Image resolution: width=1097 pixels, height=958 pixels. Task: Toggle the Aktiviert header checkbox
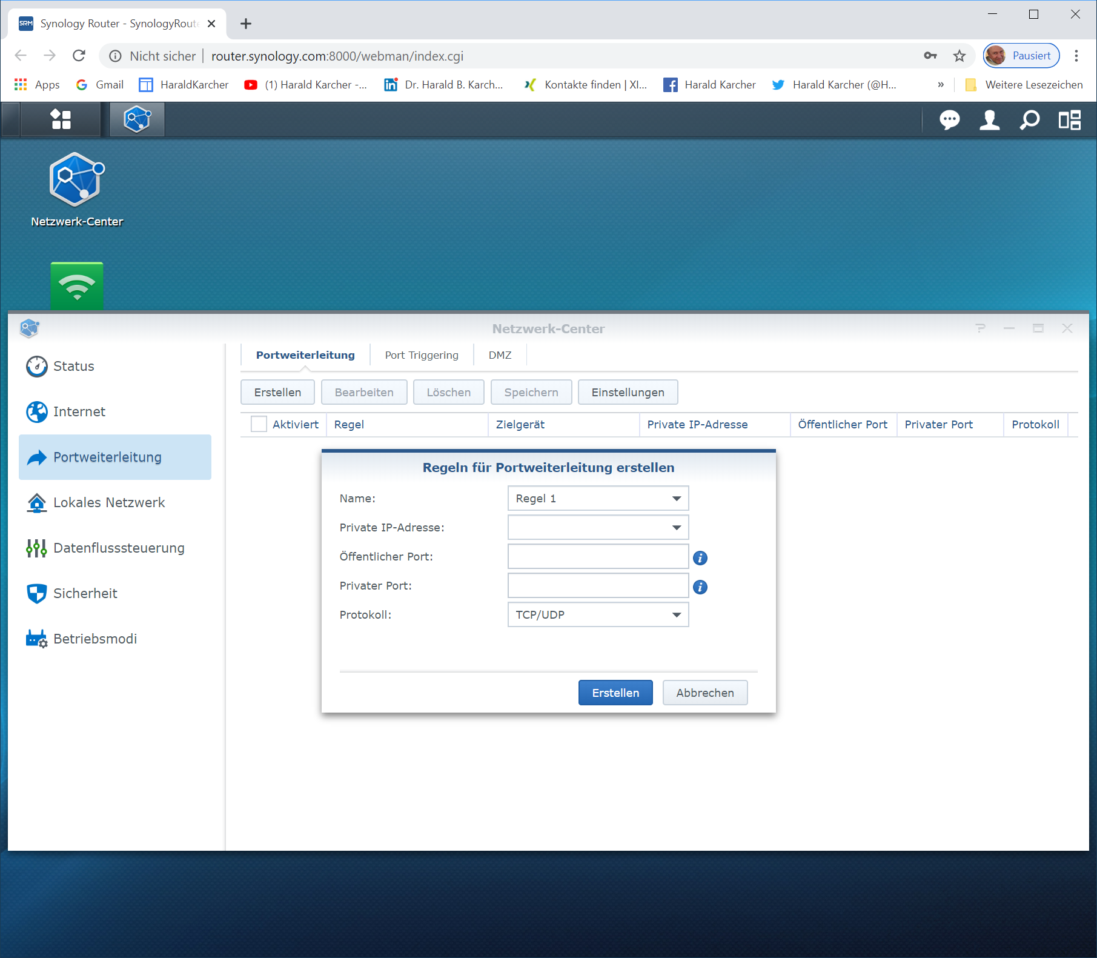click(x=259, y=424)
